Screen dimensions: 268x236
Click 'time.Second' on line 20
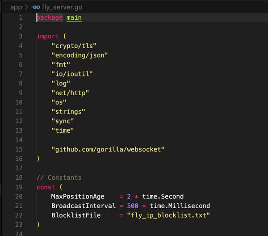tap(163, 197)
